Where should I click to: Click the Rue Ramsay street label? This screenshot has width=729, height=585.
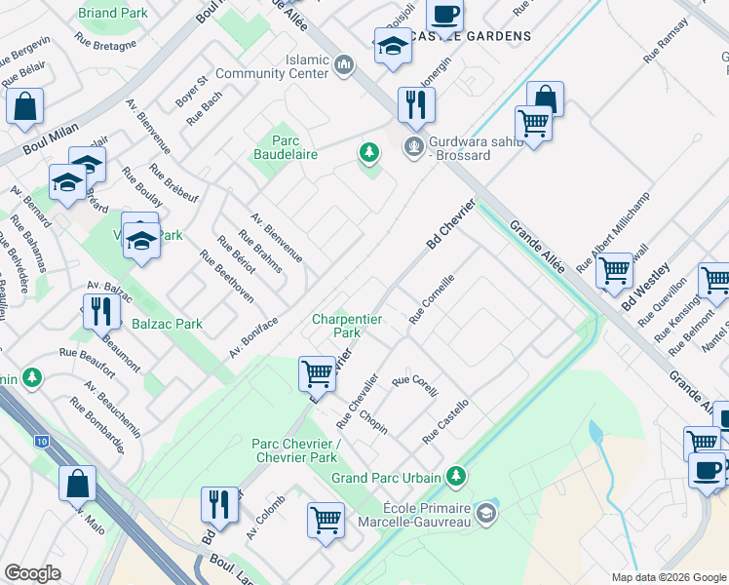[x=666, y=41]
